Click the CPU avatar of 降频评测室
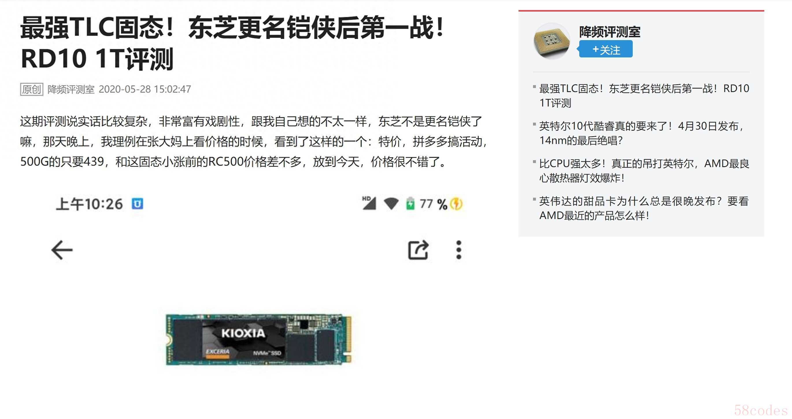Viewport: 792px width, 419px height. click(x=552, y=41)
